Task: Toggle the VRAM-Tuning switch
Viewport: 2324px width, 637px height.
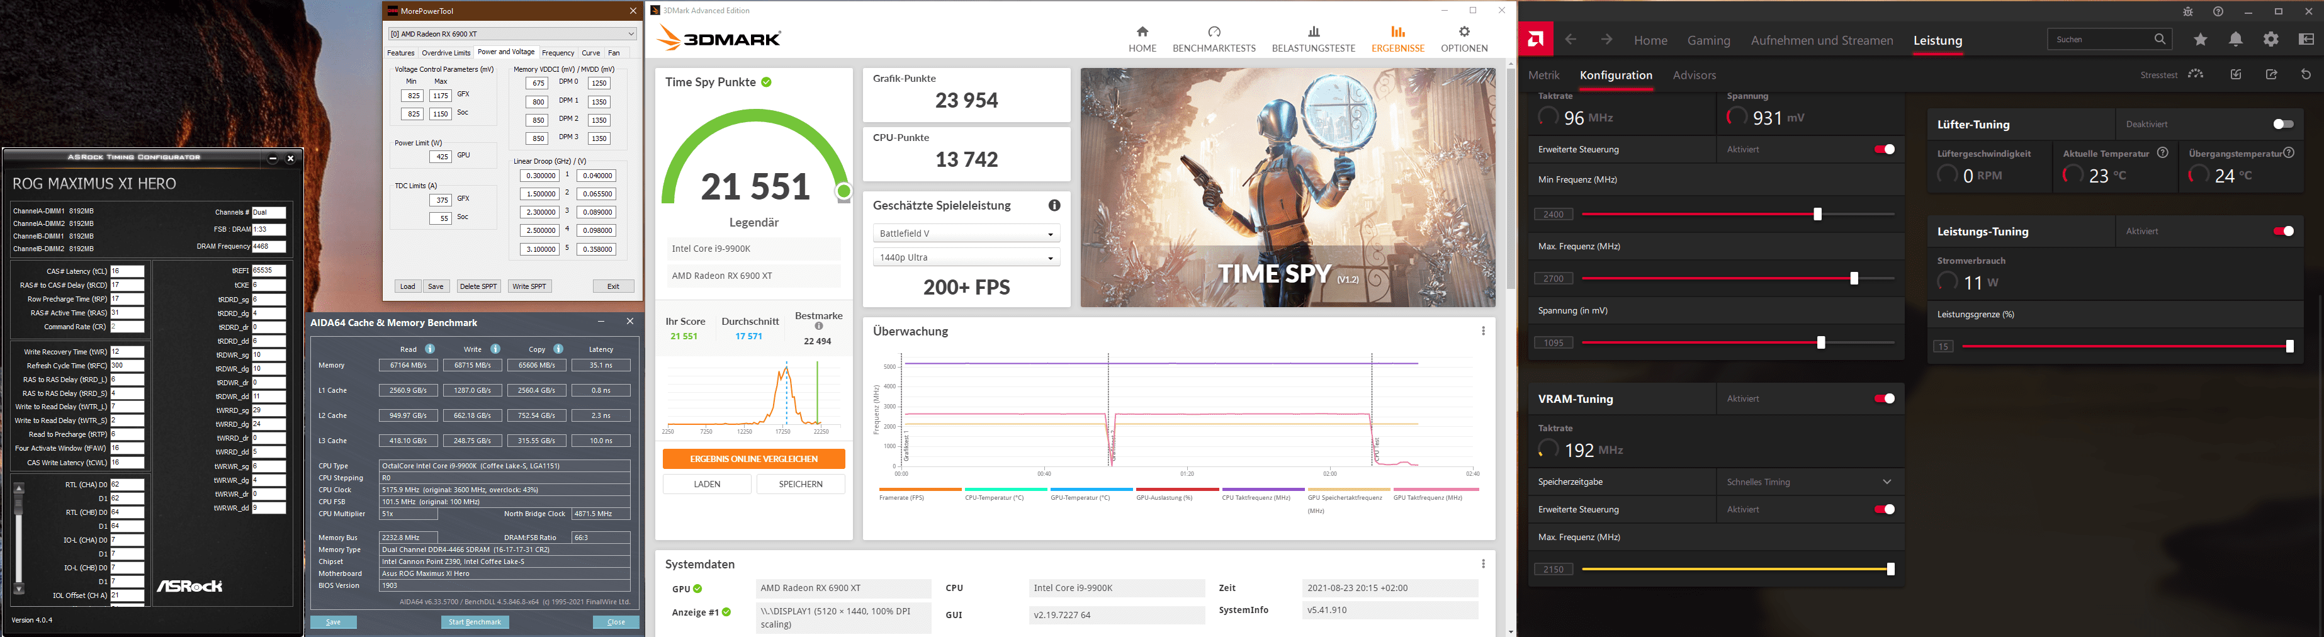Action: click(1884, 399)
